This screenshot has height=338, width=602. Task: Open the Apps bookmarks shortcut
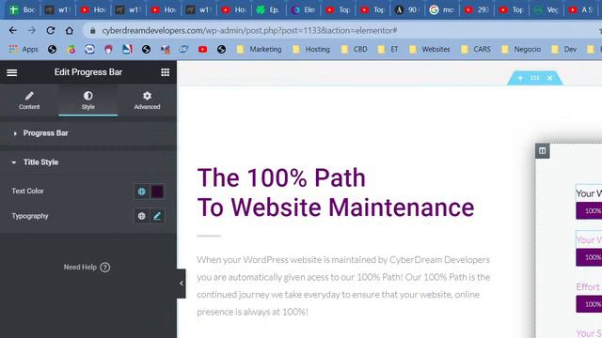coord(24,49)
